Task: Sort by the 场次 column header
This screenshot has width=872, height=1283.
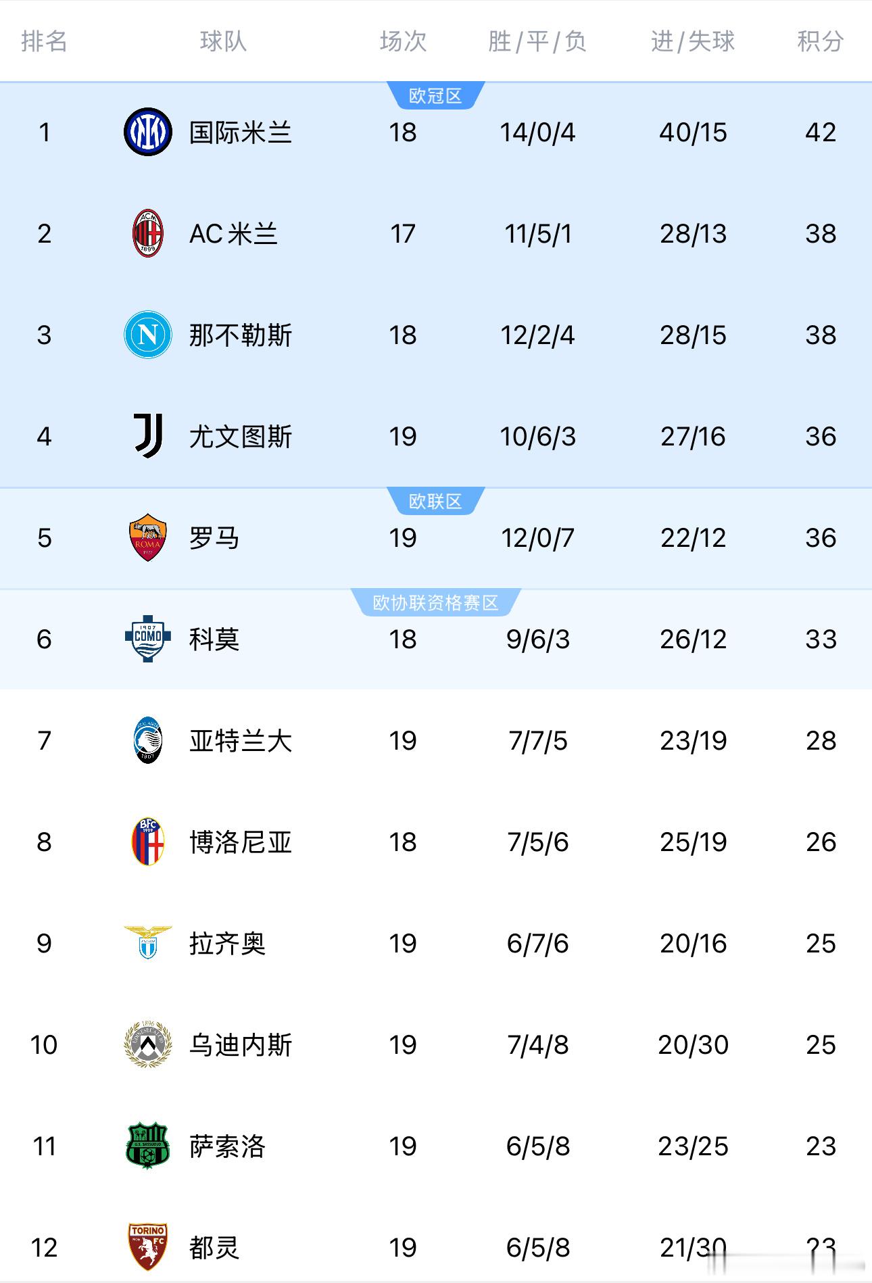Action: point(404,42)
